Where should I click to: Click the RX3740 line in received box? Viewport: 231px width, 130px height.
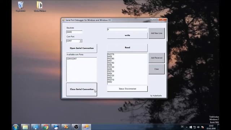click(x=111, y=67)
